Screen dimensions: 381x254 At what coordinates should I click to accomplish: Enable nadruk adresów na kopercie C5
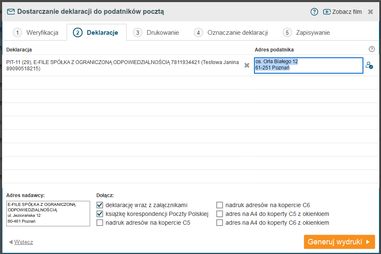(x=100, y=223)
